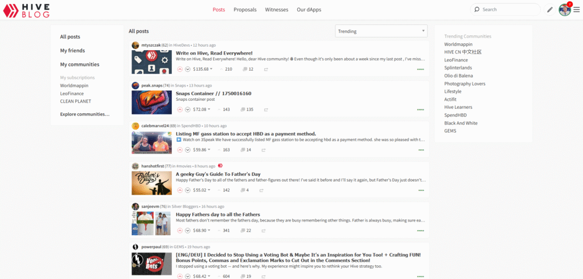The width and height of the screenshot is (583, 279).
Task: Open the 135 comments on Snaps Container
Action: click(247, 110)
